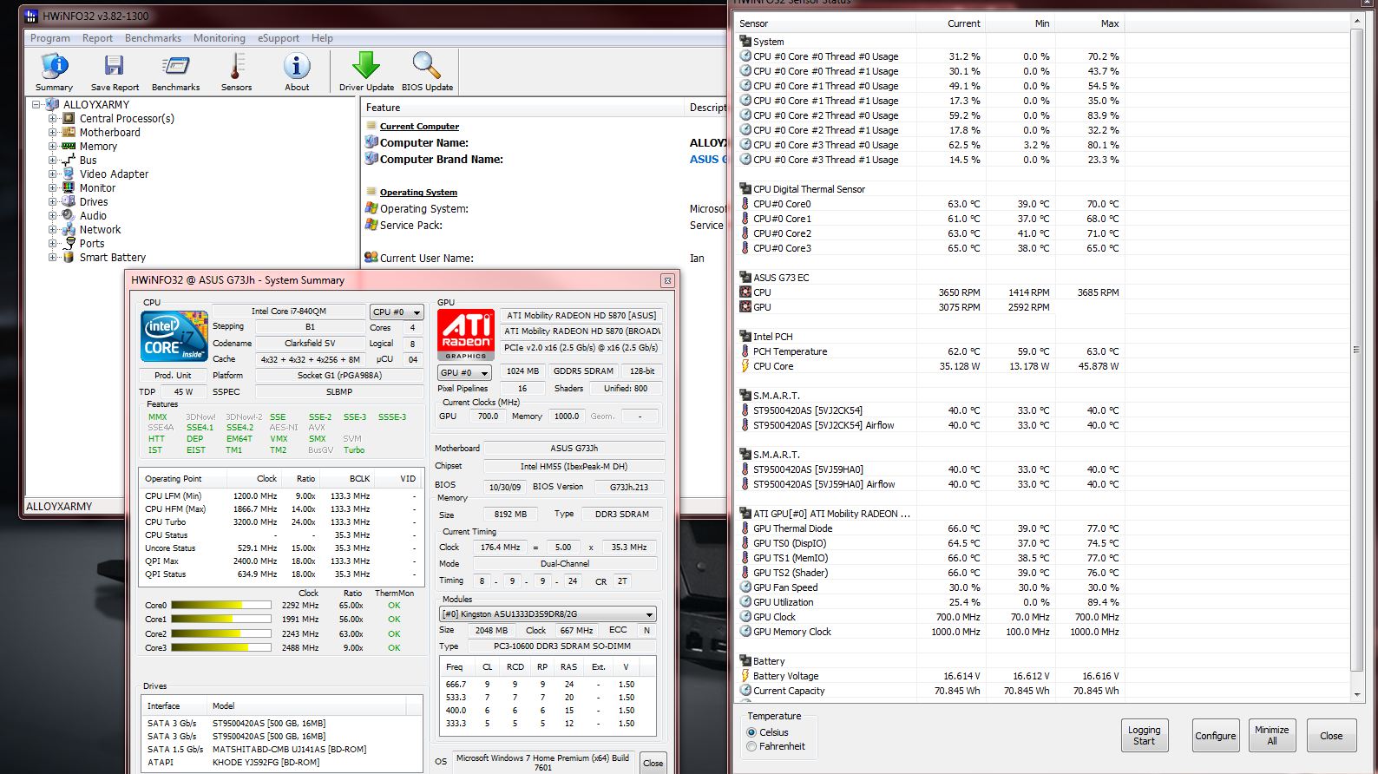Screen dimensions: 1378x774
Task: Click the Feature column header
Action: pos(522,108)
